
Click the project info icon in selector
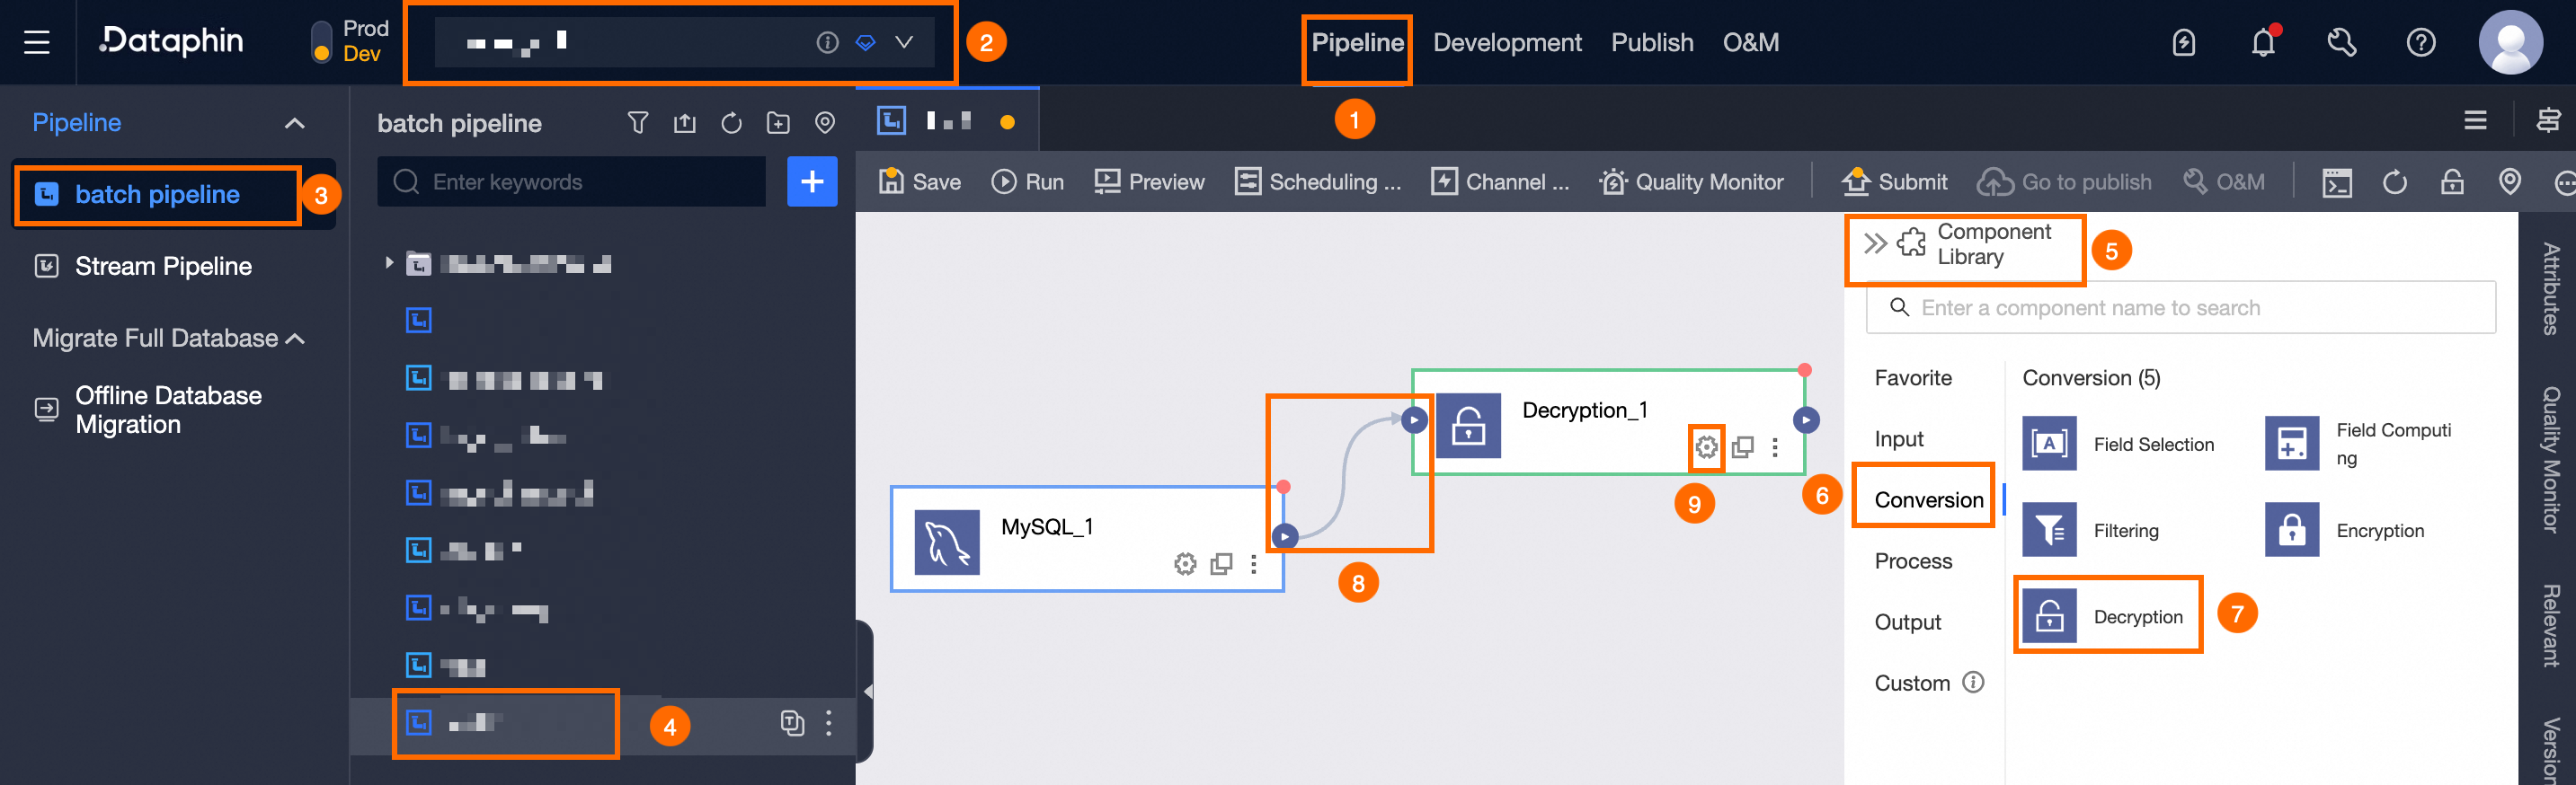coord(827,42)
